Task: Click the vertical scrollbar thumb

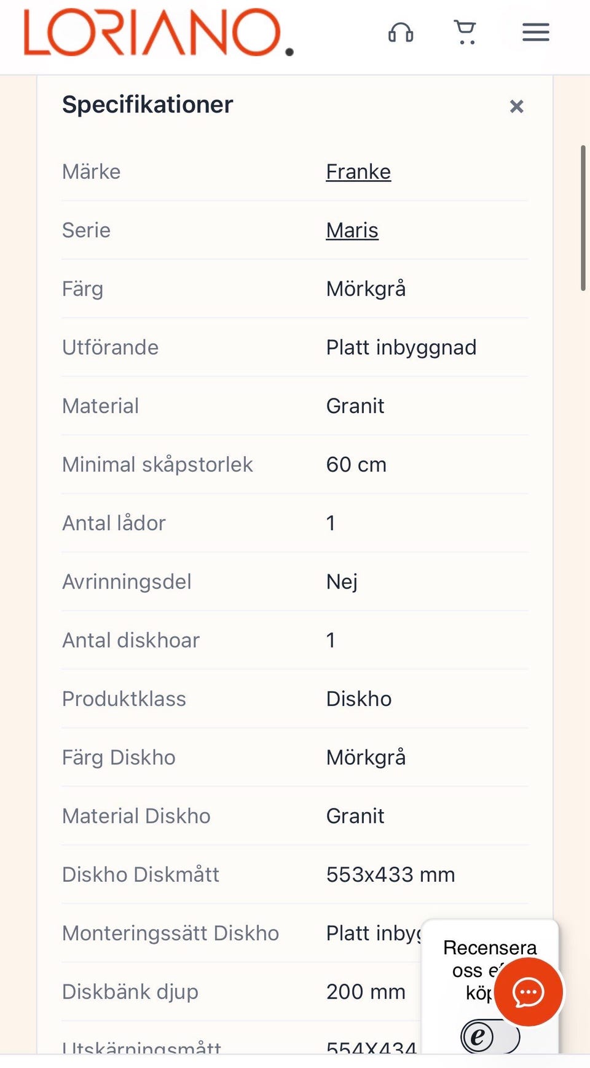Action: coord(583,218)
